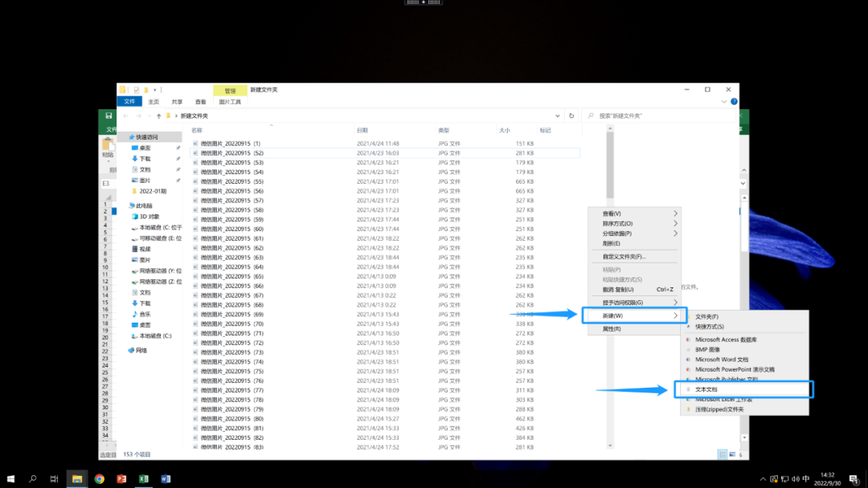
Task: Select 网络 in navigation pane
Action: point(141,351)
